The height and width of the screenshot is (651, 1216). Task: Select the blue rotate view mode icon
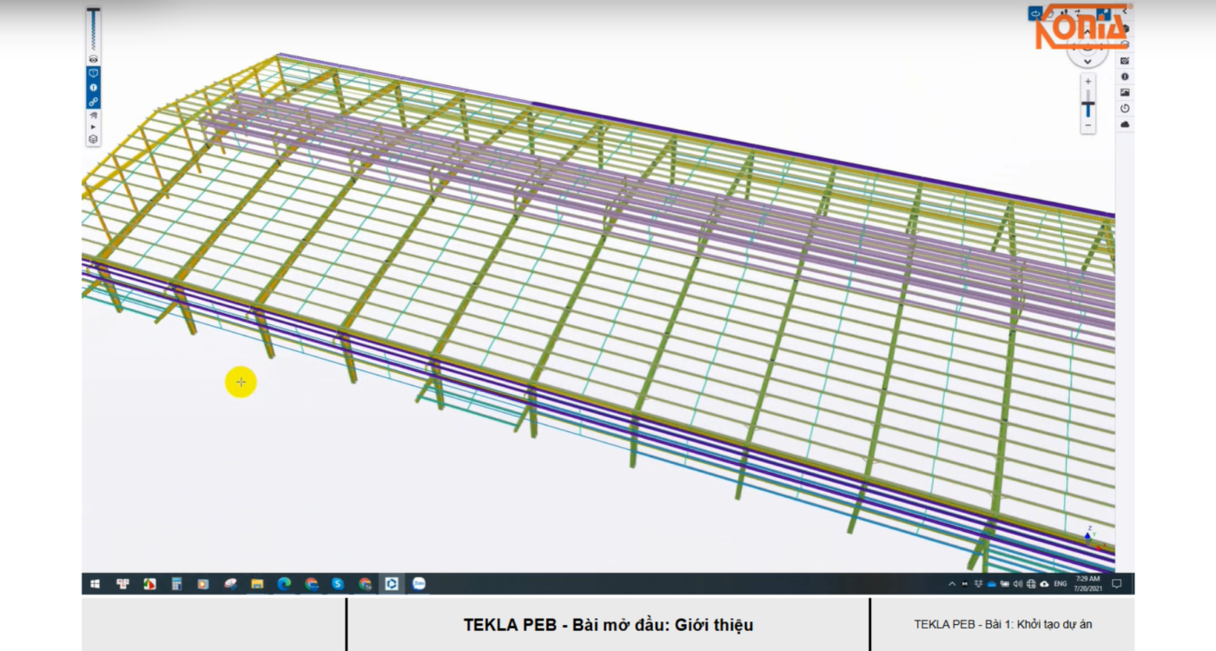coord(1035,13)
